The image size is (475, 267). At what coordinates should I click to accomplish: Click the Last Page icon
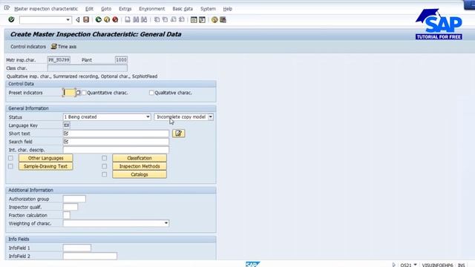click(182, 20)
